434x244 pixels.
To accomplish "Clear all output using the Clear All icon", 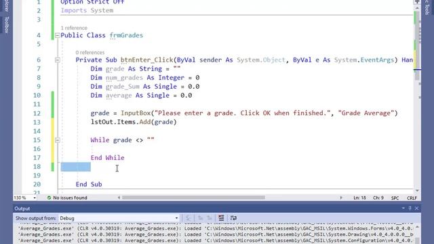I will pos(221,218).
